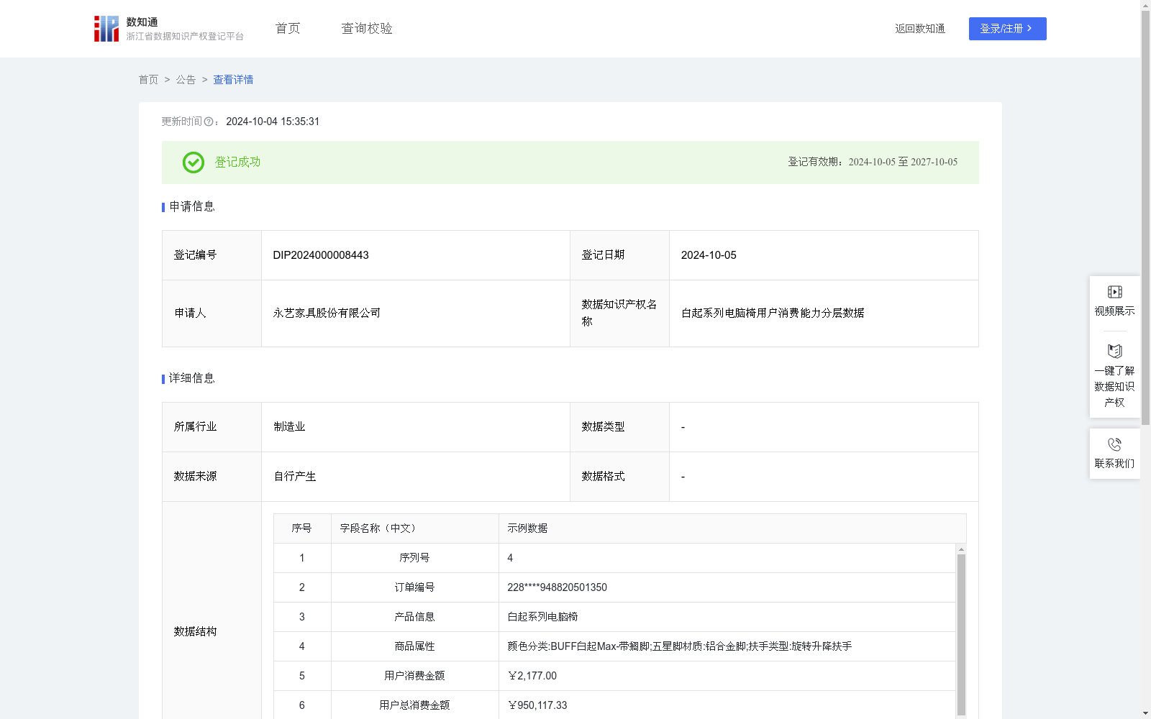The height and width of the screenshot is (719, 1151).
Task: Go back via 返回数知通 link
Action: [x=920, y=29]
